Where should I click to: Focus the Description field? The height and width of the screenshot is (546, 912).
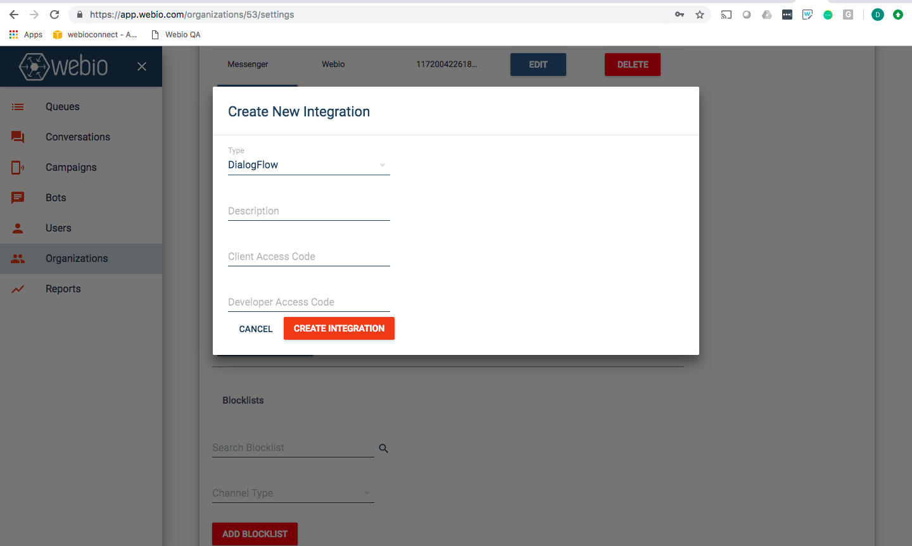[309, 211]
